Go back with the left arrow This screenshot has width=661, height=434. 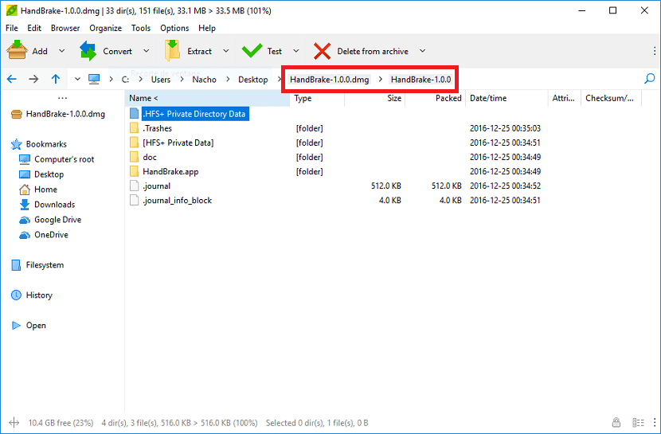point(12,79)
